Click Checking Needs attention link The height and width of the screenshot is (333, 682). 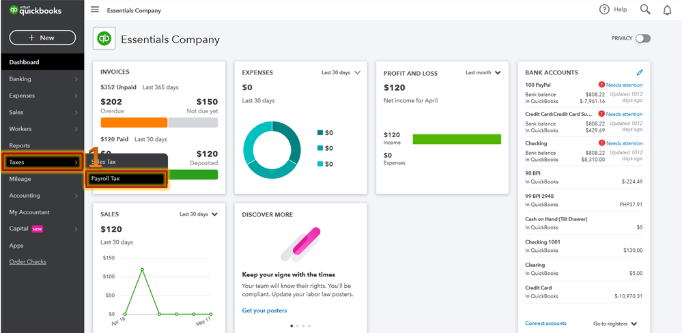[624, 143]
